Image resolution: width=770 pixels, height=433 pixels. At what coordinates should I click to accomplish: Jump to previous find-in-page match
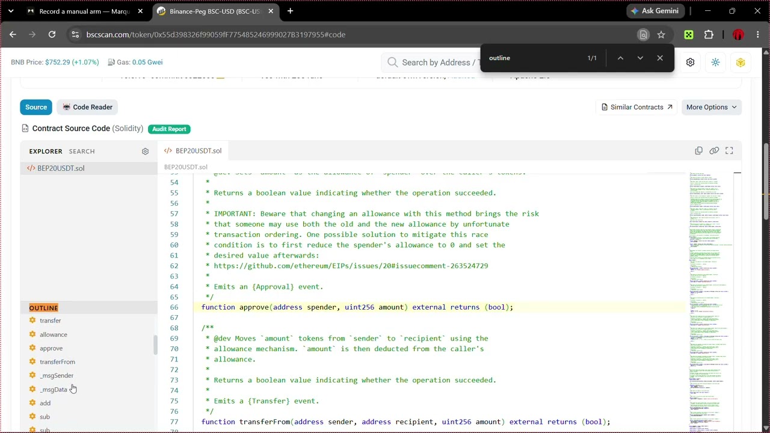[x=620, y=58]
